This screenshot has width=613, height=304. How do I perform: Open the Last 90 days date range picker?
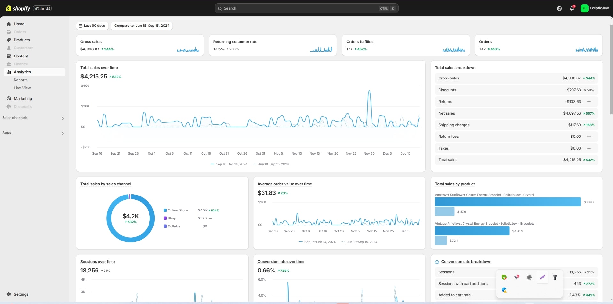coord(92,26)
